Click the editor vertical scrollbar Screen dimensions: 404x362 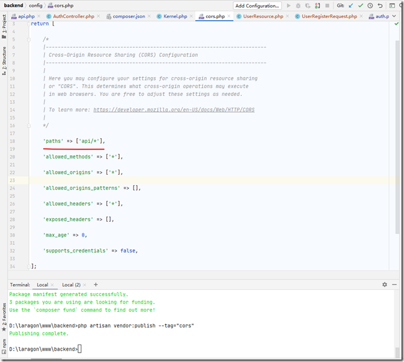(397, 137)
